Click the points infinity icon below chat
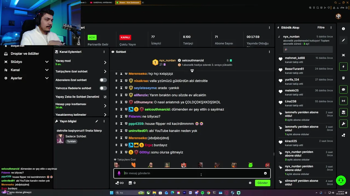 (x=119, y=183)
